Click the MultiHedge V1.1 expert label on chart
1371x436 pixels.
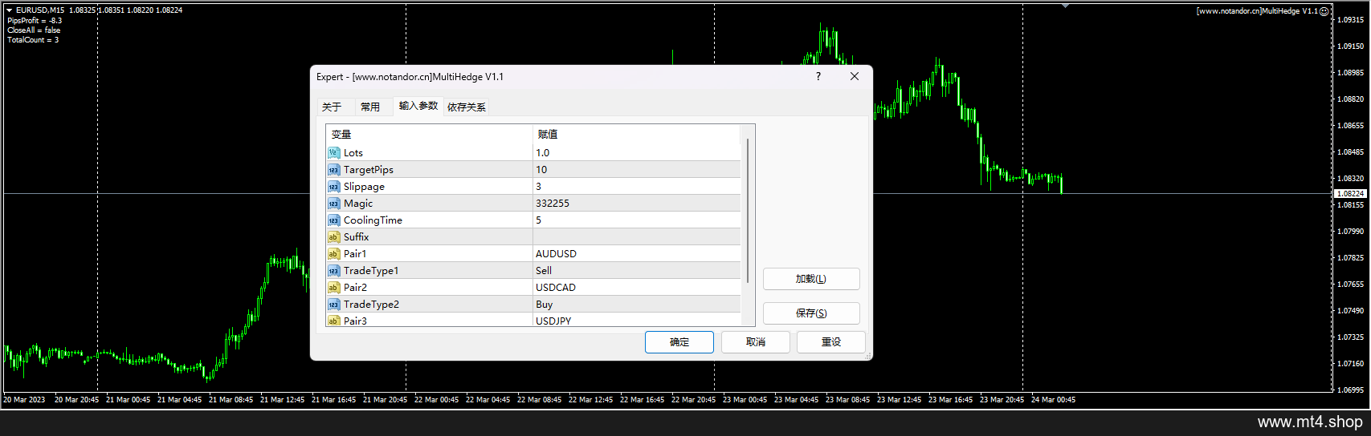click(1257, 11)
